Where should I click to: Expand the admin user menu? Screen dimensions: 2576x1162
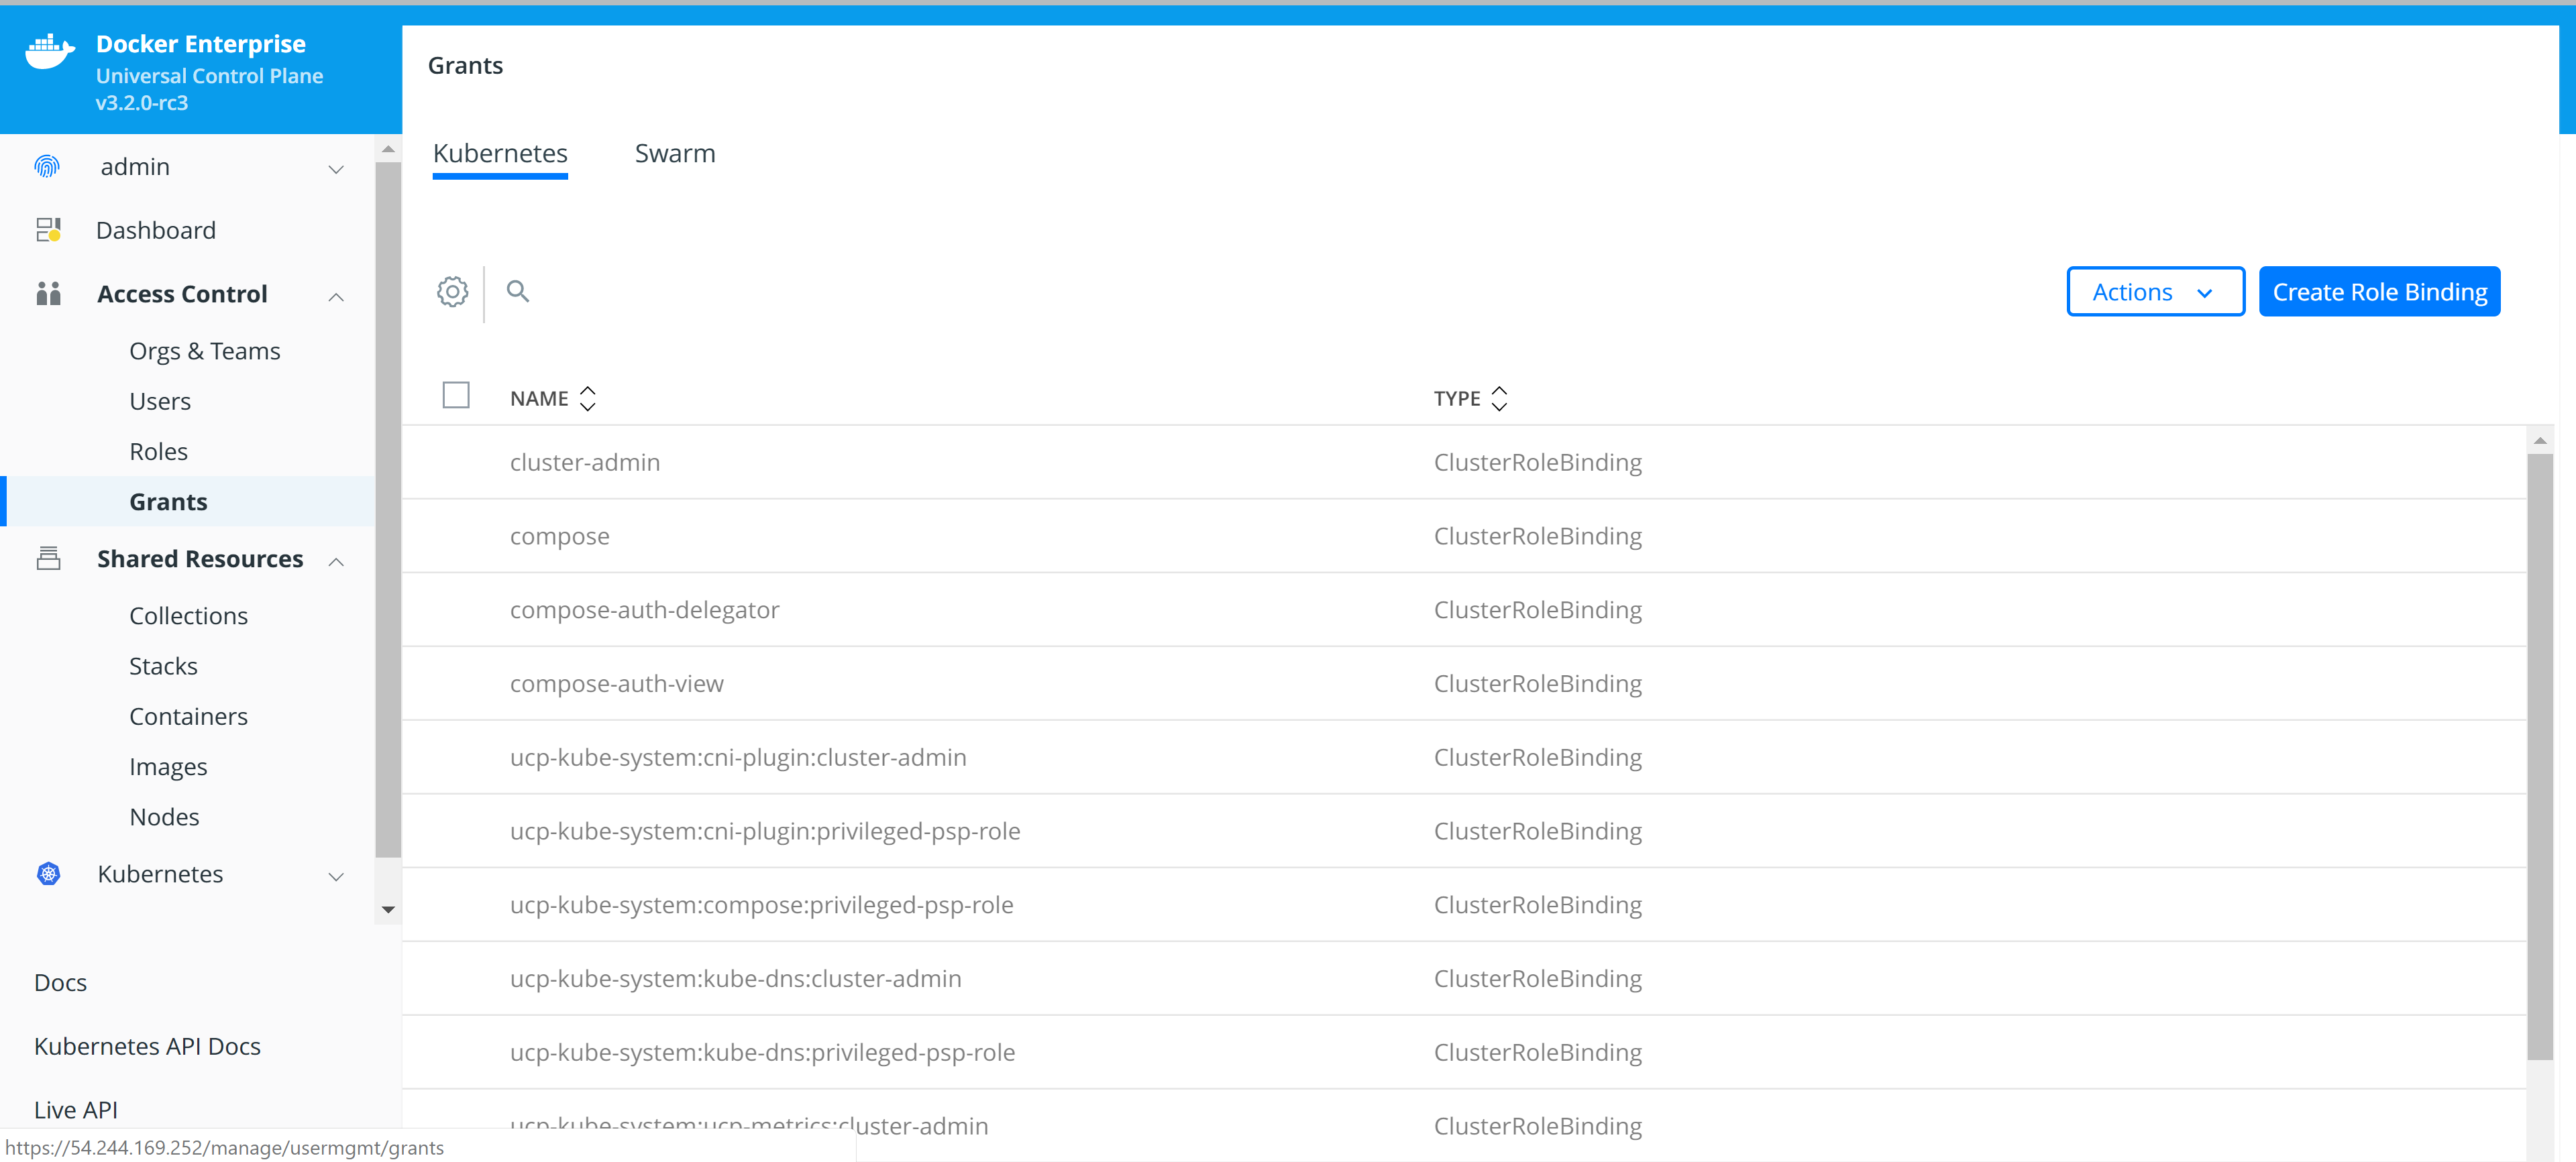point(336,169)
